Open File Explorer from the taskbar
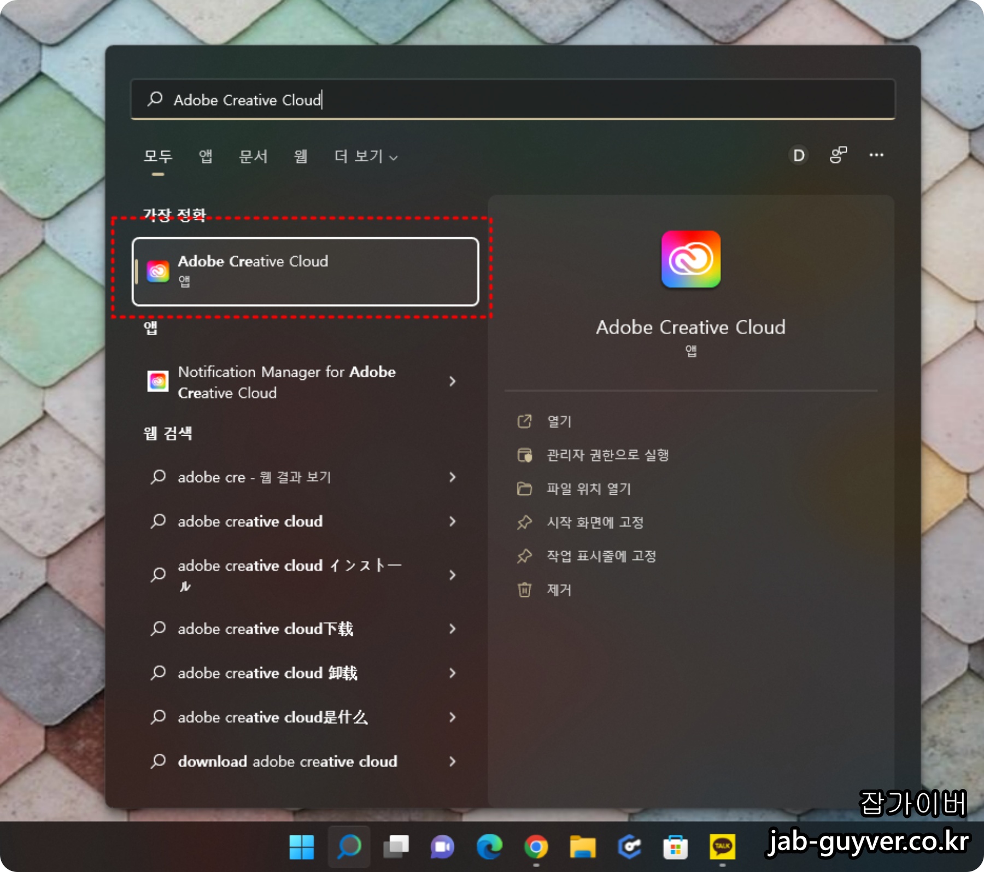The width and height of the screenshot is (984, 872). [x=583, y=847]
